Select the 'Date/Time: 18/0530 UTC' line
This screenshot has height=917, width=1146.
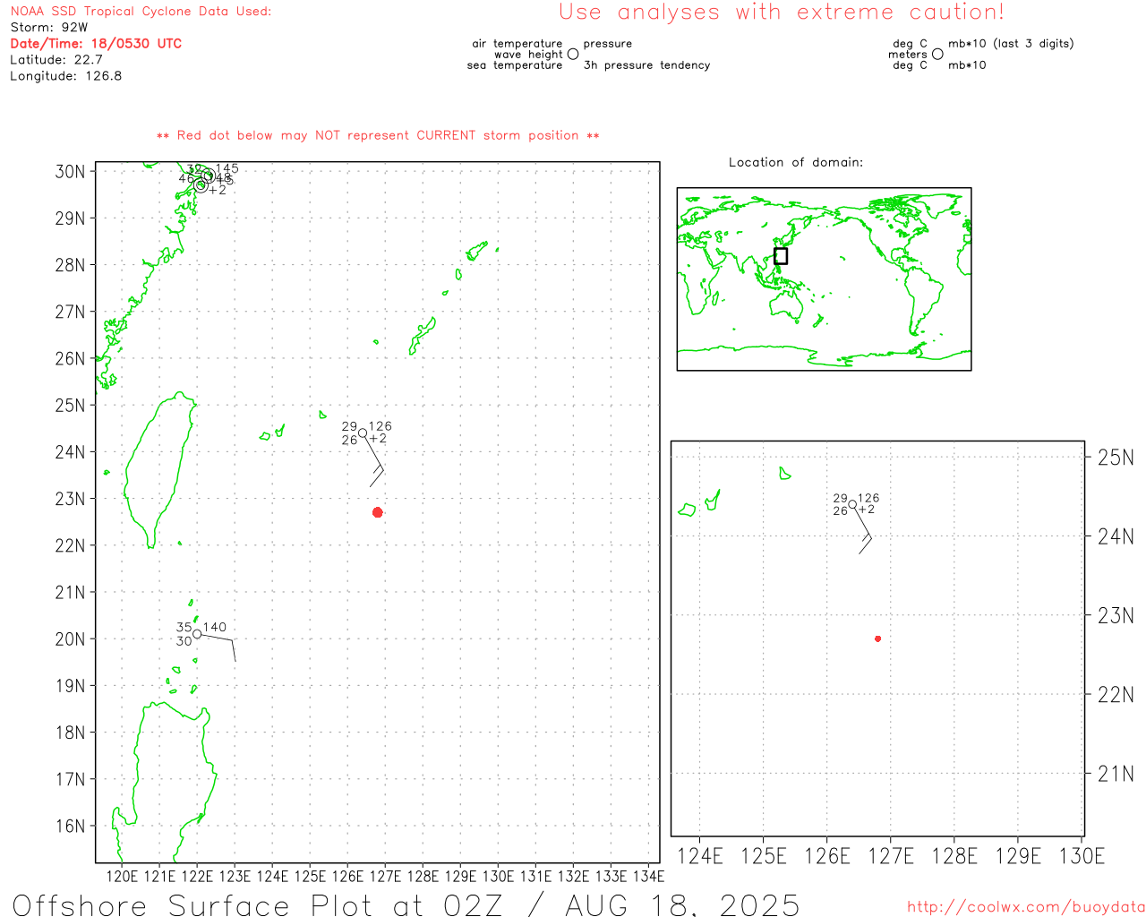tap(96, 44)
